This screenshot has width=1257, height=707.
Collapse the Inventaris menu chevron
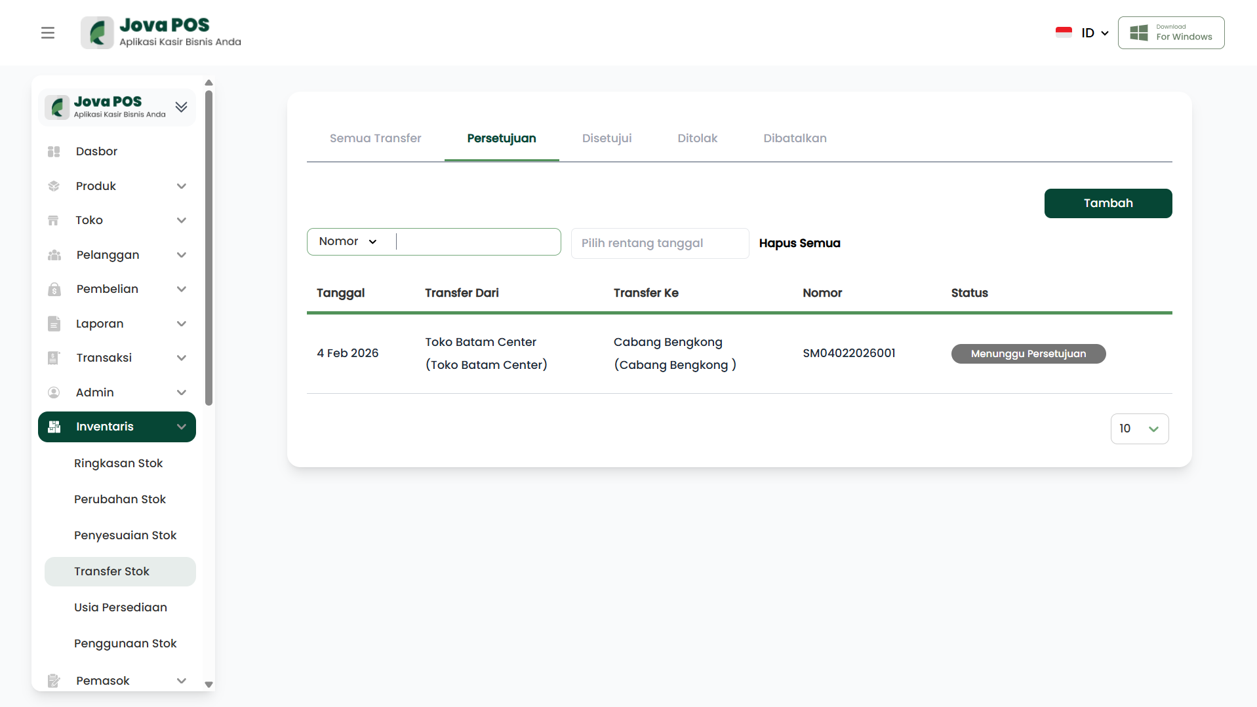(182, 427)
